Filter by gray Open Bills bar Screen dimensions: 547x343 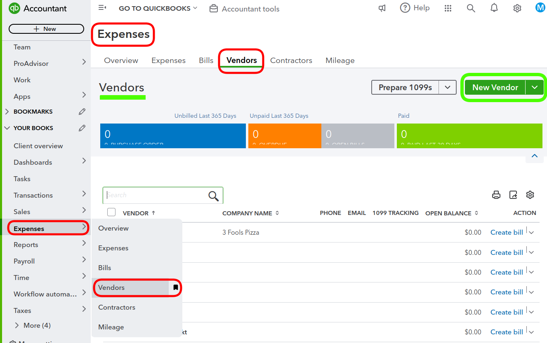click(358, 135)
